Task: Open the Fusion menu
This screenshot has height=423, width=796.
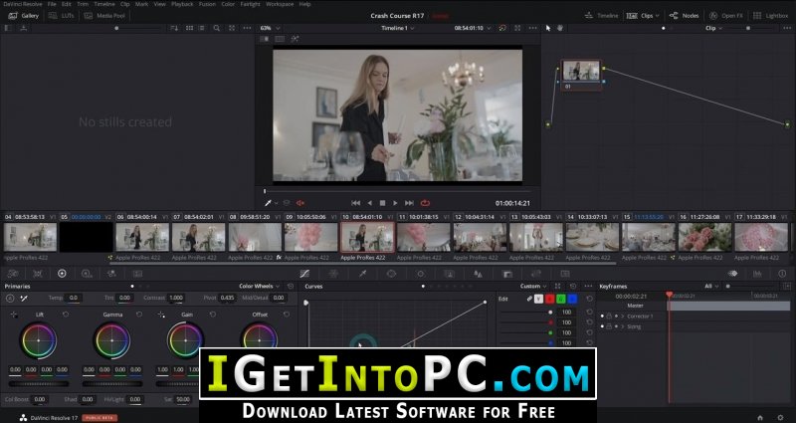Action: coord(207,4)
